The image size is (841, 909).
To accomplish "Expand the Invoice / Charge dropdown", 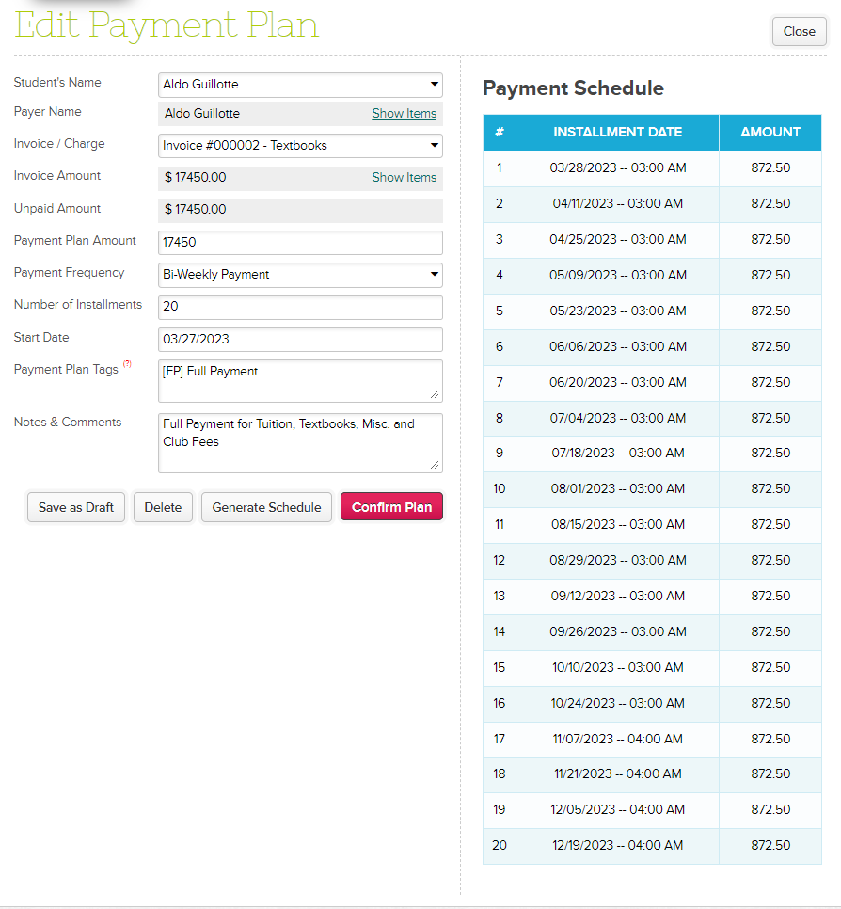I will 300,146.
